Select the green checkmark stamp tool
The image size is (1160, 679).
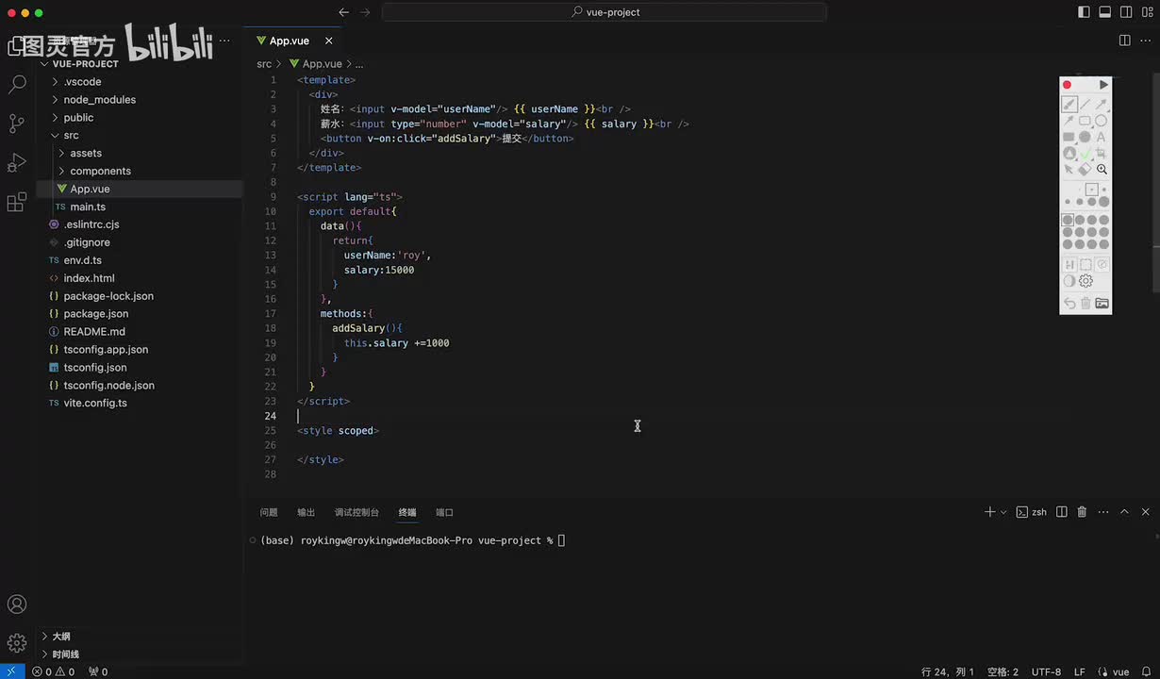click(1085, 154)
